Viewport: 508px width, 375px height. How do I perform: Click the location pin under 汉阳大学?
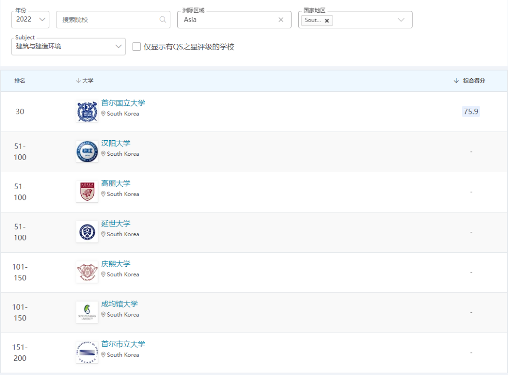(x=103, y=154)
